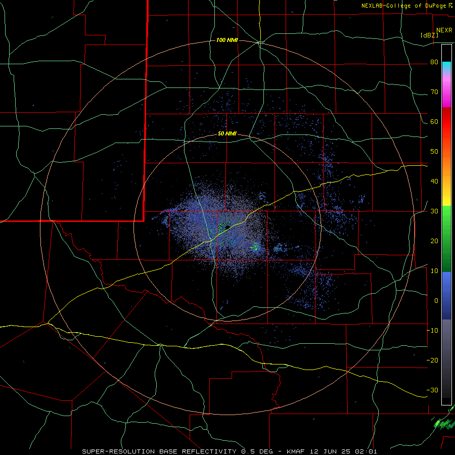Click the 40 value on the dBZ scale
The image size is (455, 455).
pyautogui.click(x=434, y=181)
